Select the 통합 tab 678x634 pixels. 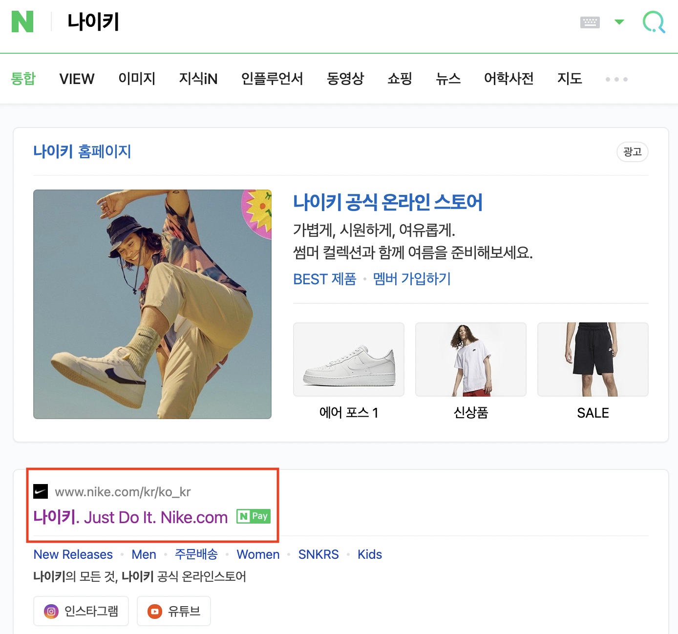click(23, 79)
